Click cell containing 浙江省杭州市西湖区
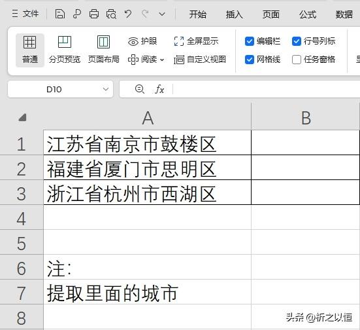The width and height of the screenshot is (360, 330). point(148,192)
